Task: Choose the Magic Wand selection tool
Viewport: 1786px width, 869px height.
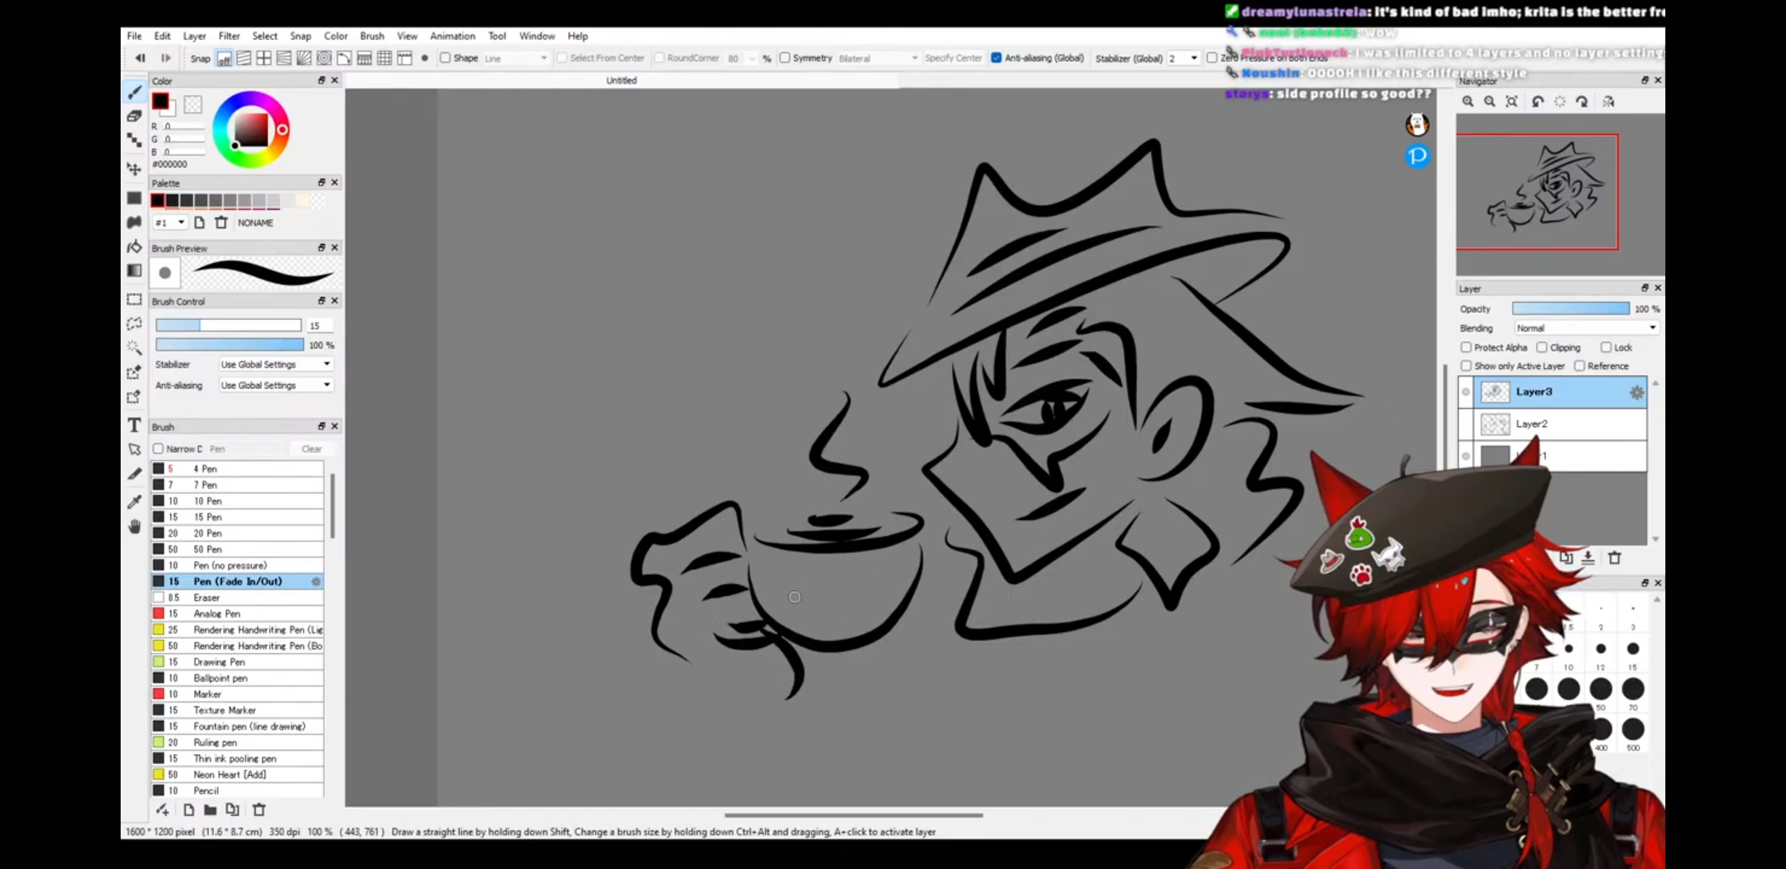Action: click(x=135, y=348)
